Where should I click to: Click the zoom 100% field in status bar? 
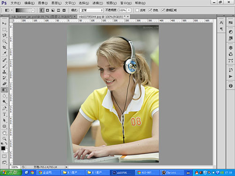15,167
